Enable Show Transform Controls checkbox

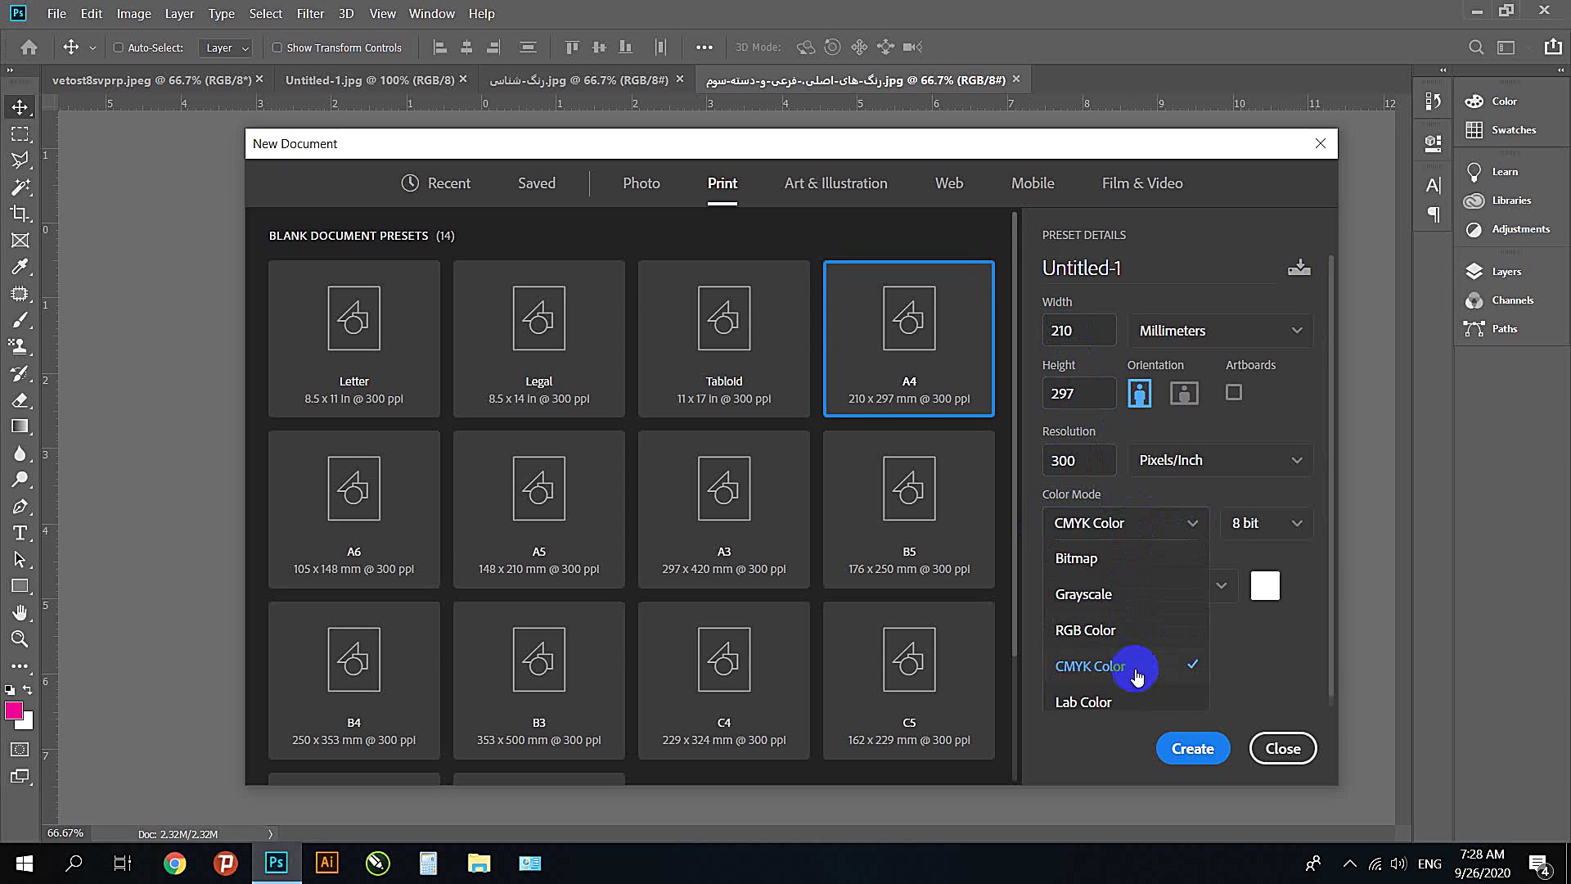pos(277,48)
